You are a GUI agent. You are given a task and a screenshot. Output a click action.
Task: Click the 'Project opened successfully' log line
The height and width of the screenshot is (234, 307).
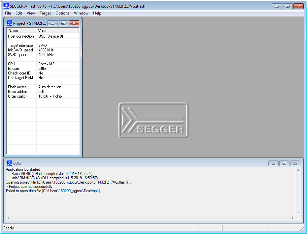(x=30, y=187)
